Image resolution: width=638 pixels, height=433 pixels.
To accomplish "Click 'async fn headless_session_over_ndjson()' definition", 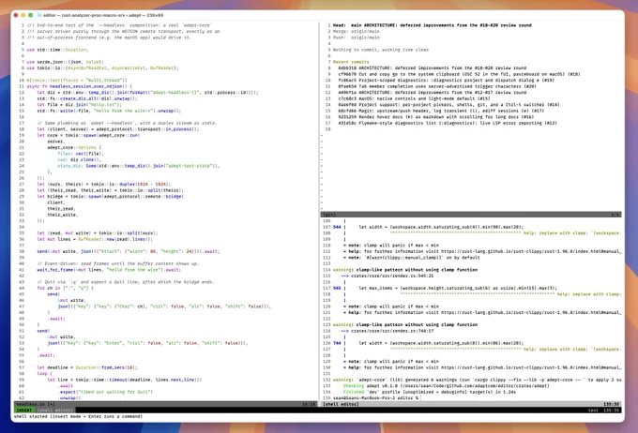I will (80, 86).
